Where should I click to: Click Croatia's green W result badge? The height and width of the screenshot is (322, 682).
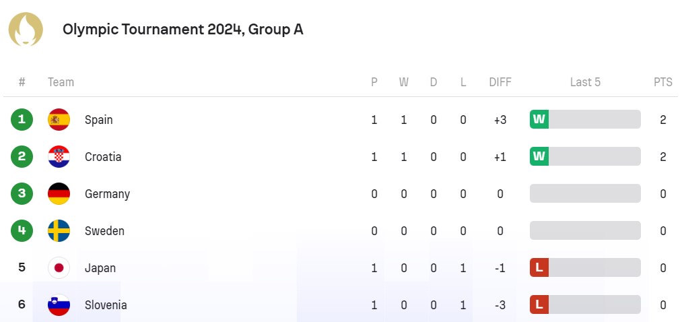539,157
